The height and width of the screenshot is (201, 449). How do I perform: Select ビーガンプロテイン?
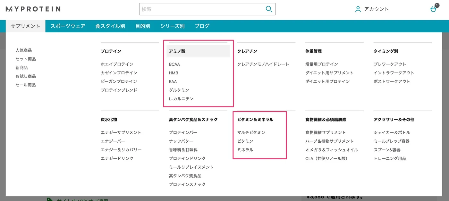click(x=119, y=81)
